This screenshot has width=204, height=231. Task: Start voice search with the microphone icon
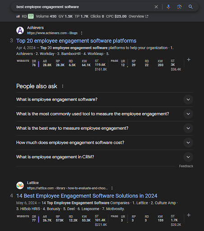pyautogui.click(x=168, y=7)
